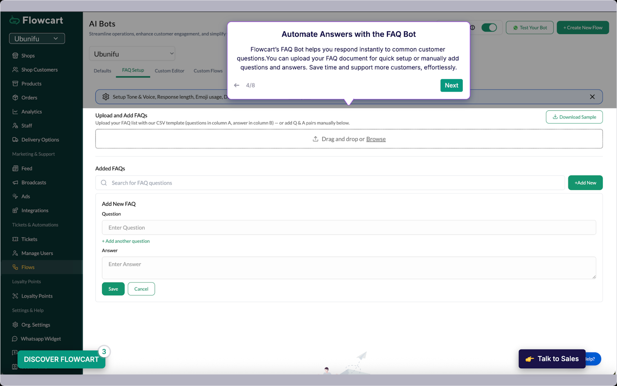Open Ads section
Screen dimensions: 617x386
(21, 196)
